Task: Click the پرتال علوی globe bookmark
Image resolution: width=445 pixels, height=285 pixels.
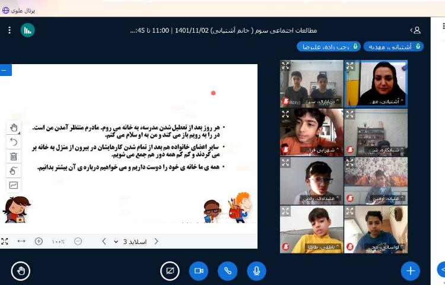Action: click(18, 11)
